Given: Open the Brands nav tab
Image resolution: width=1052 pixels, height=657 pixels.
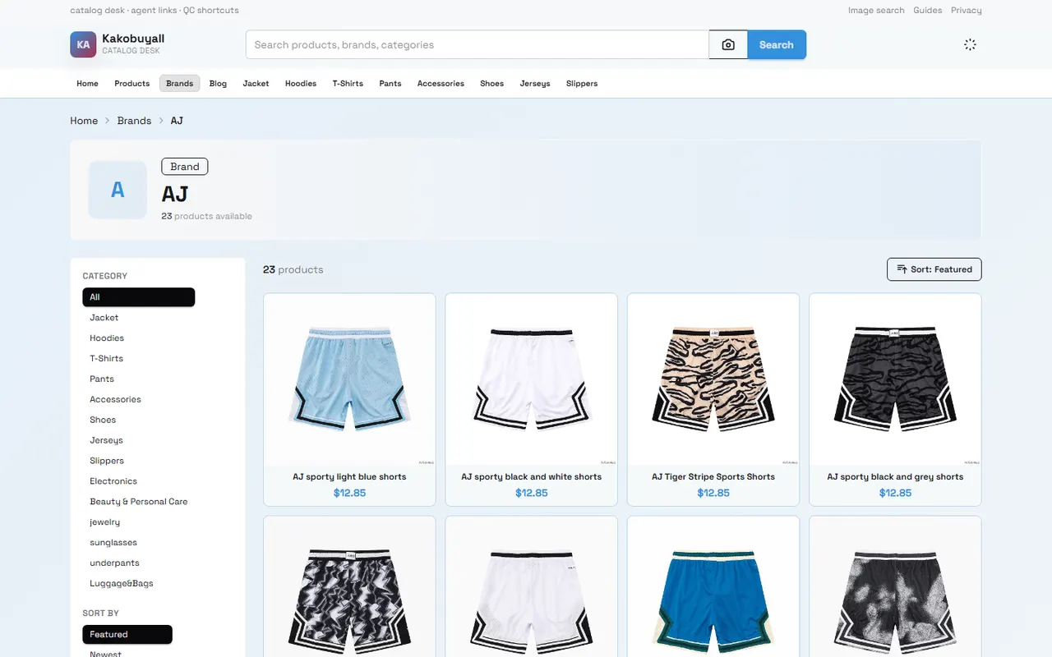Looking at the screenshot, I should (x=179, y=84).
